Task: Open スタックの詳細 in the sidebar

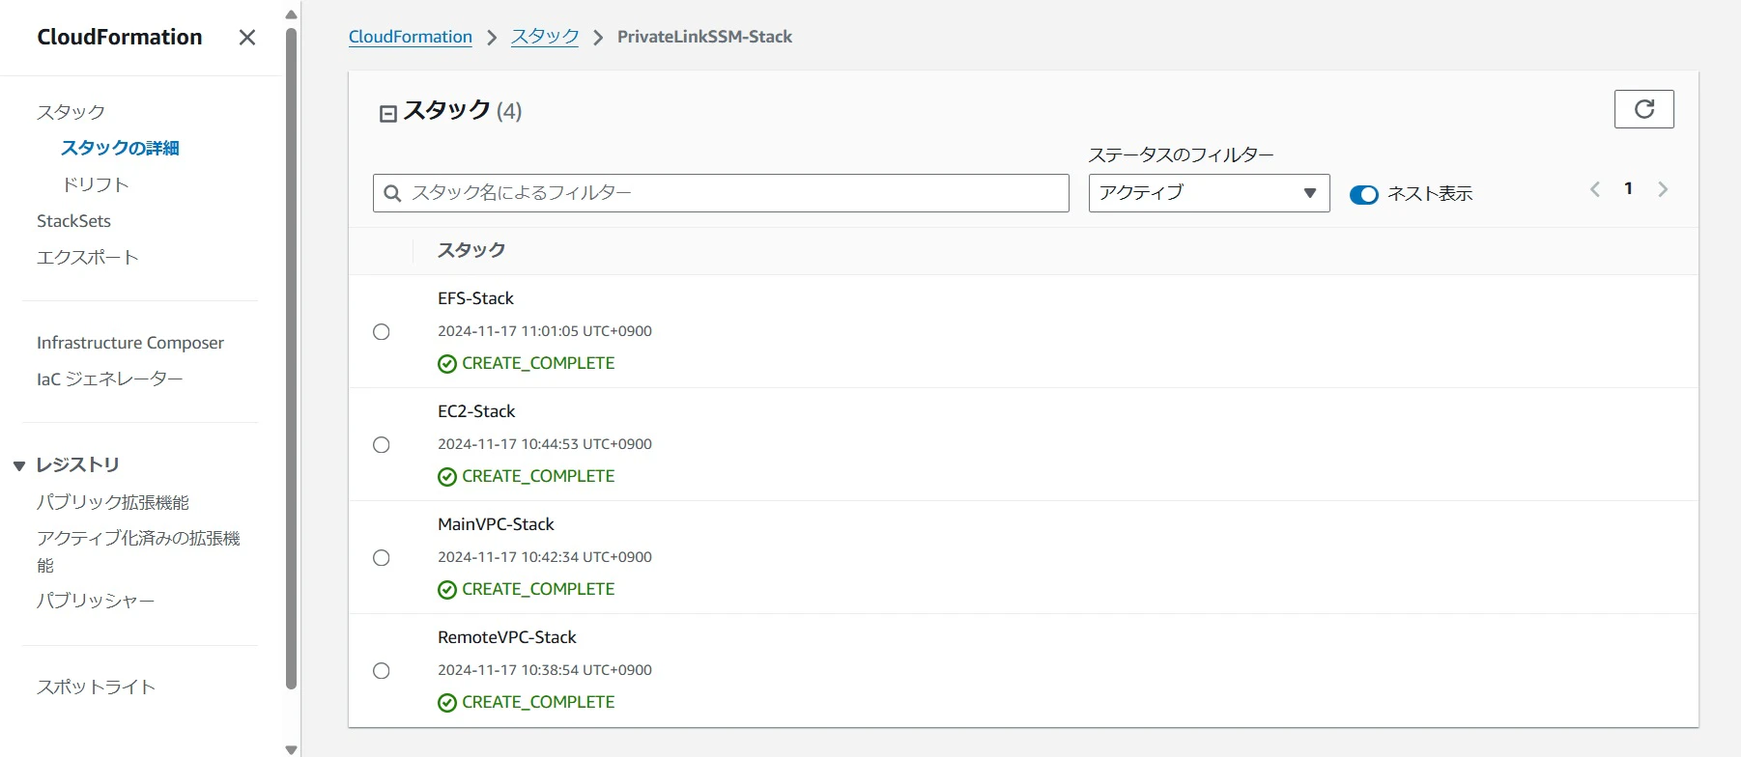Action: pos(120,148)
